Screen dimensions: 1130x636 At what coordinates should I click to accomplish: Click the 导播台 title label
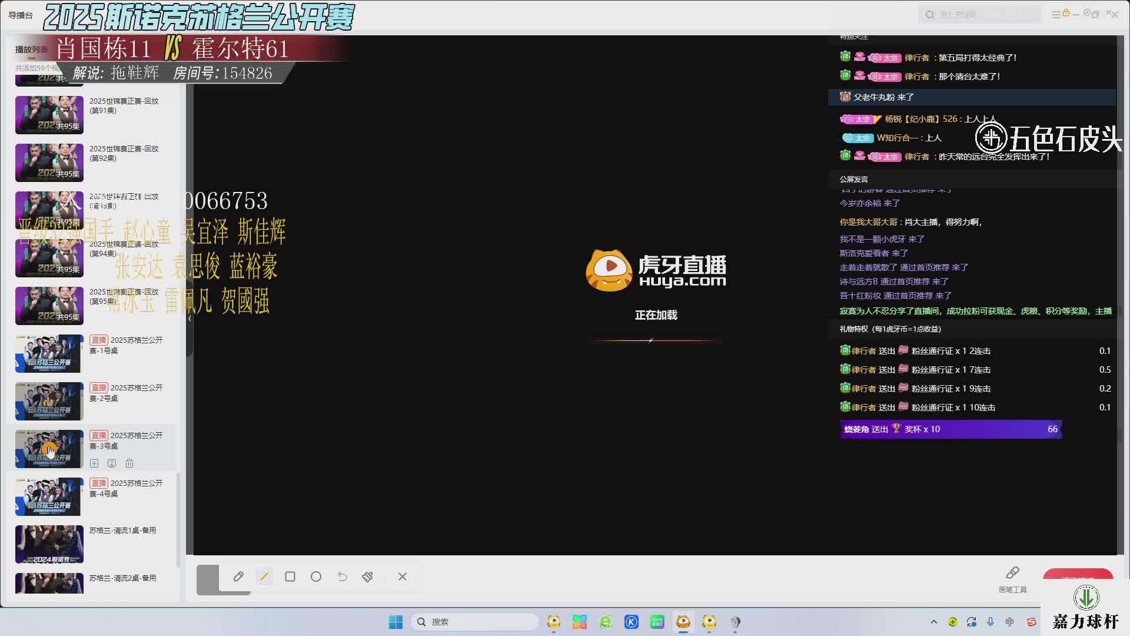coord(21,15)
